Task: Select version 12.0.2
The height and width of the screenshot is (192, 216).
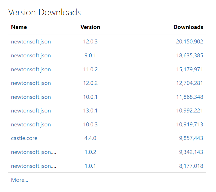Action: pyautogui.click(x=90, y=83)
